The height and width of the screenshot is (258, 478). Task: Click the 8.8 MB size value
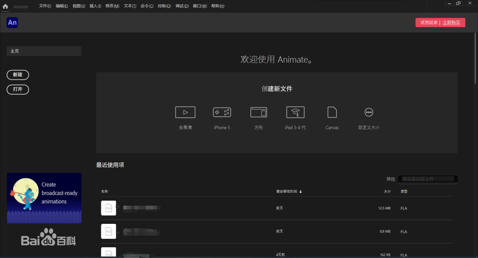(x=385, y=231)
